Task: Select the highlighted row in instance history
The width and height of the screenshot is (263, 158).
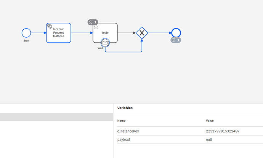Action: click(x=56, y=117)
